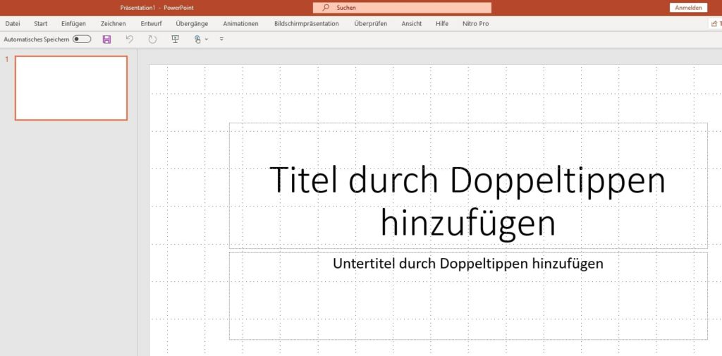Open Customize Quick Access Toolbar dropdown
This screenshot has height=356, width=722.
(x=221, y=39)
